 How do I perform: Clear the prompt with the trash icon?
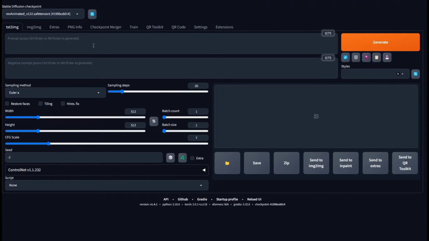click(x=356, y=57)
